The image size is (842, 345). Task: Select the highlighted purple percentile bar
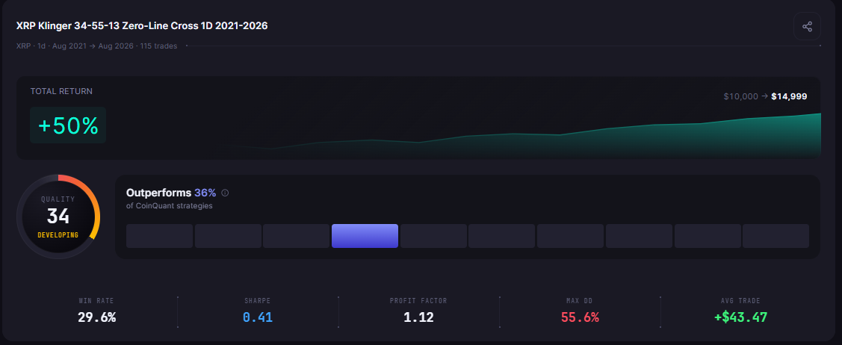tap(365, 236)
